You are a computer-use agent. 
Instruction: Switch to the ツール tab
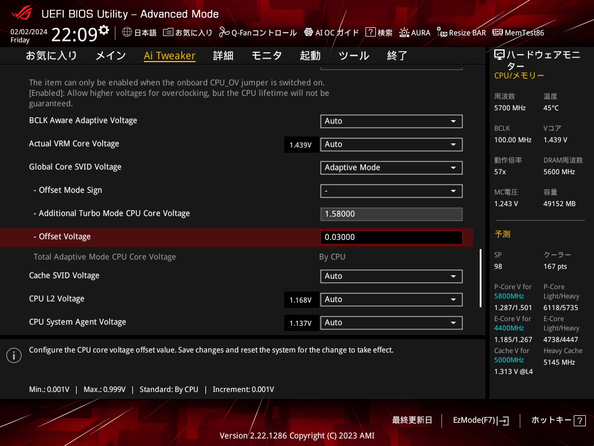354,56
